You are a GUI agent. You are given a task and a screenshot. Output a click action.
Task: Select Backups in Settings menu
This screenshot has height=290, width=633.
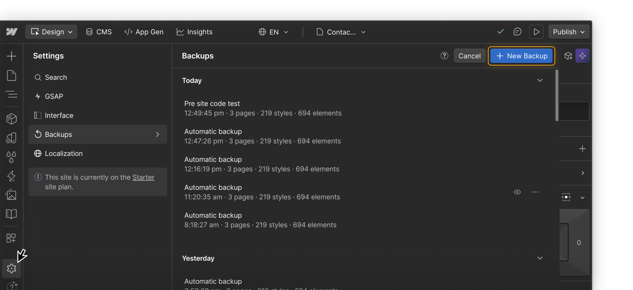98,134
